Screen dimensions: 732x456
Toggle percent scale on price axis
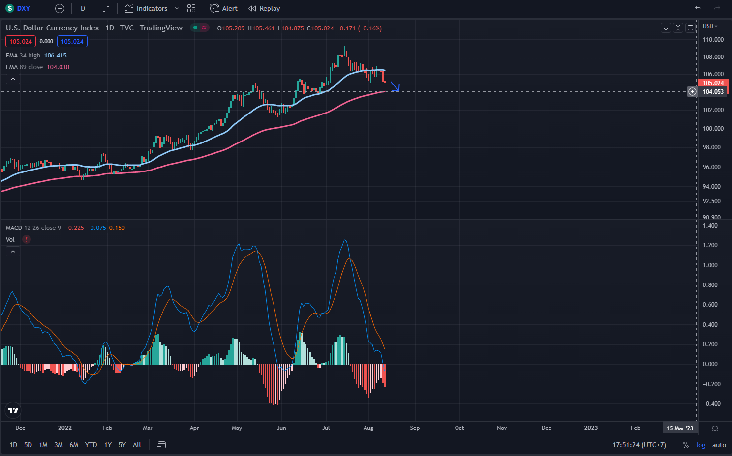[685, 445]
